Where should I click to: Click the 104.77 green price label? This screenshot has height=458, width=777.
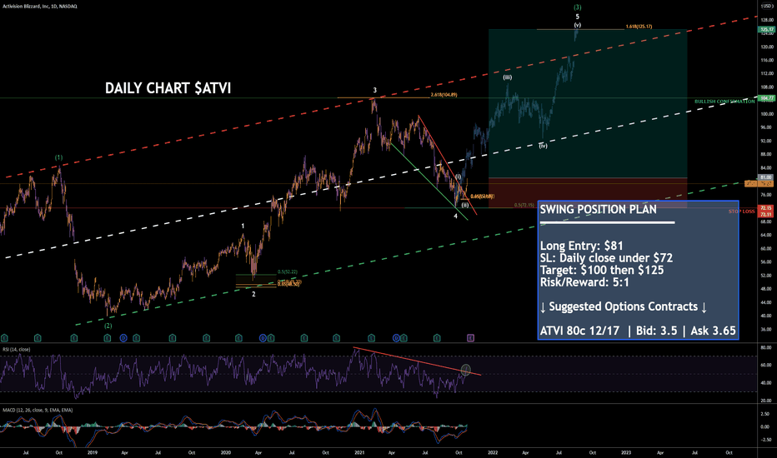(x=766, y=98)
